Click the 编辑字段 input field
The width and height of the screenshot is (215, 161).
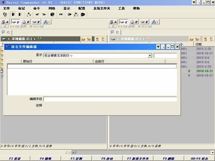tap(110, 99)
